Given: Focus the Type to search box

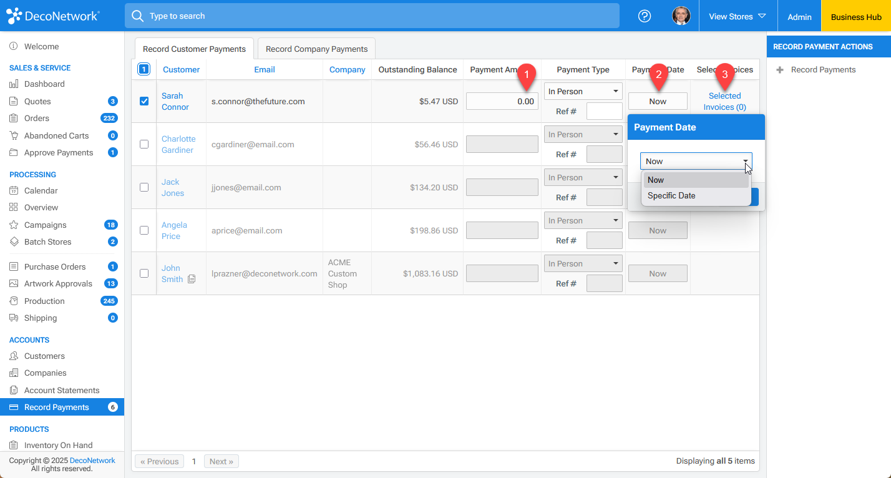Looking at the screenshot, I should tap(372, 16).
